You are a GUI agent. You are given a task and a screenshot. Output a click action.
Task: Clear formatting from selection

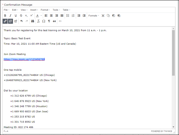pyautogui.click(x=38, y=21)
